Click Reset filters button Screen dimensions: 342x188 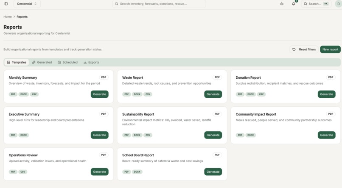click(x=304, y=50)
